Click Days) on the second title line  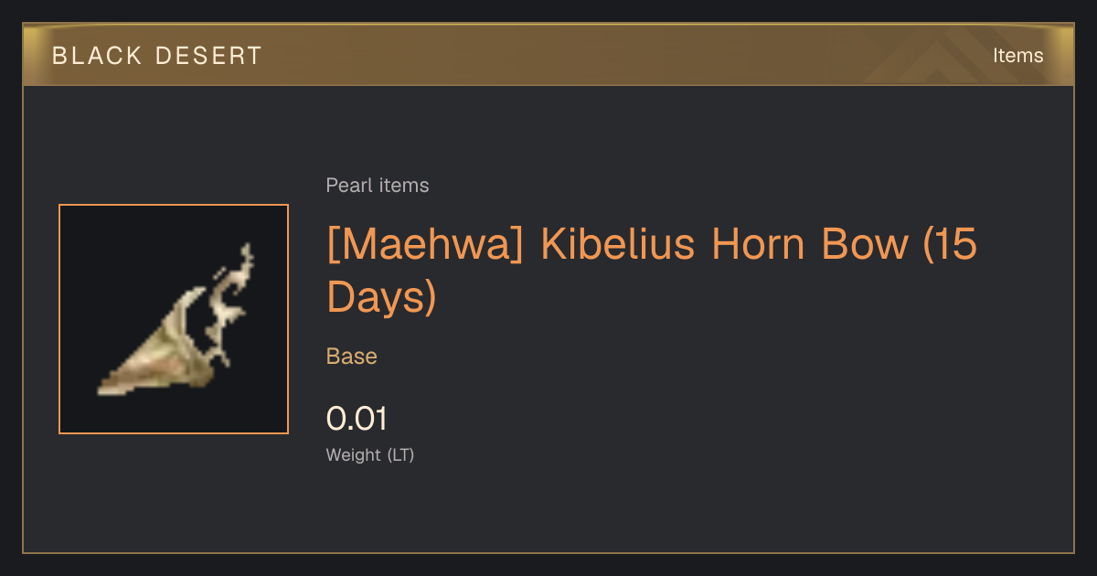point(381,297)
